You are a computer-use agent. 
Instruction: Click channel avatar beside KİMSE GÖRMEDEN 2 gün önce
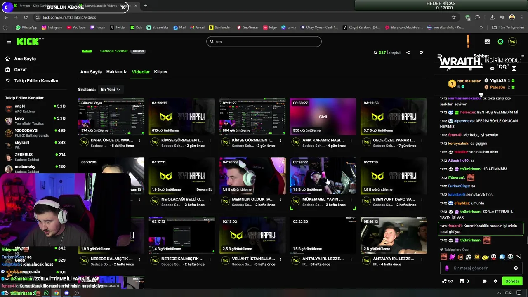[x=155, y=142]
